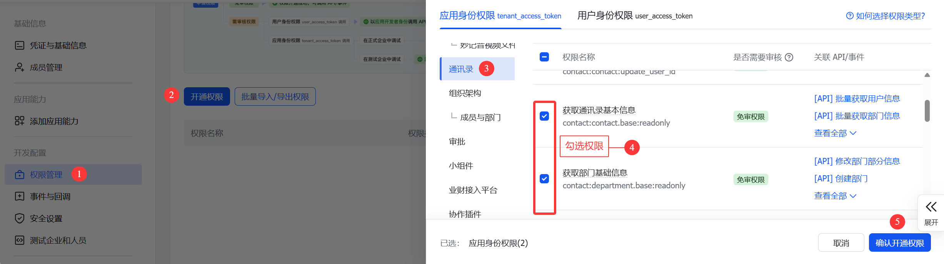The height and width of the screenshot is (264, 944).
Task: Expand 查看全部 under 批量获取部门信息
Action: (835, 133)
